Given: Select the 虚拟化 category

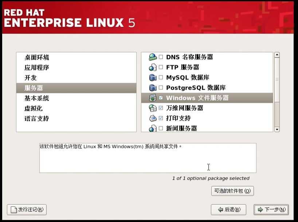Looking at the screenshot, I should [77, 108].
